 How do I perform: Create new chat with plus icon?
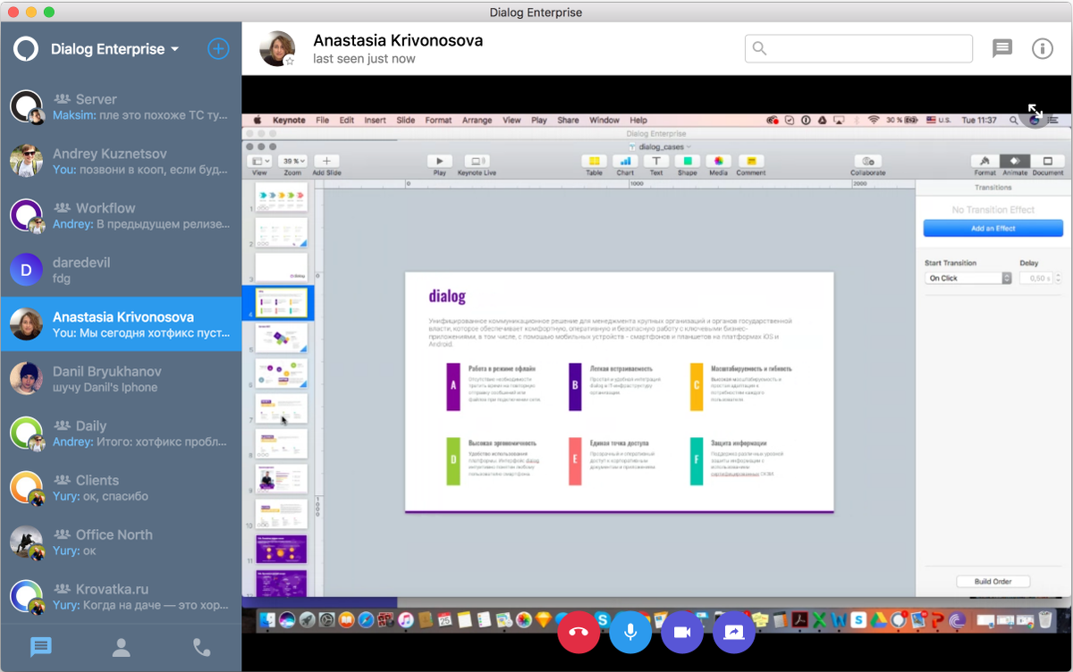[218, 48]
